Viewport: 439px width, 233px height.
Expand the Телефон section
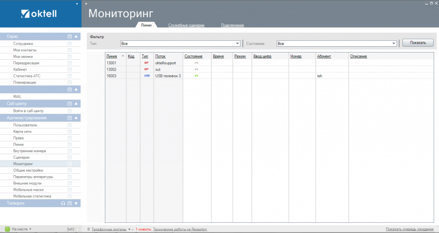(76, 203)
